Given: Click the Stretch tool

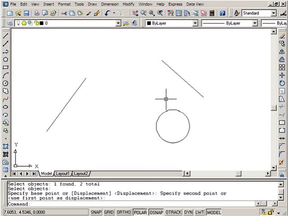Looking at the screenshot, I should coord(282,99).
